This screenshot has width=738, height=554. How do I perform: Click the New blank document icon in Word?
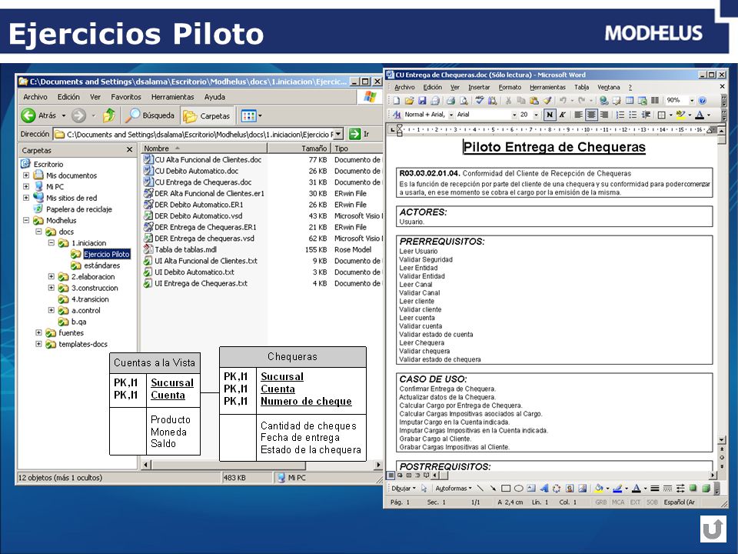coord(397,100)
